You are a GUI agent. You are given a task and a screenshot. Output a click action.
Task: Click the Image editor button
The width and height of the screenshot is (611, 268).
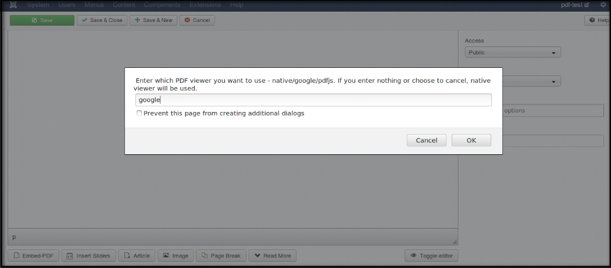tap(176, 256)
